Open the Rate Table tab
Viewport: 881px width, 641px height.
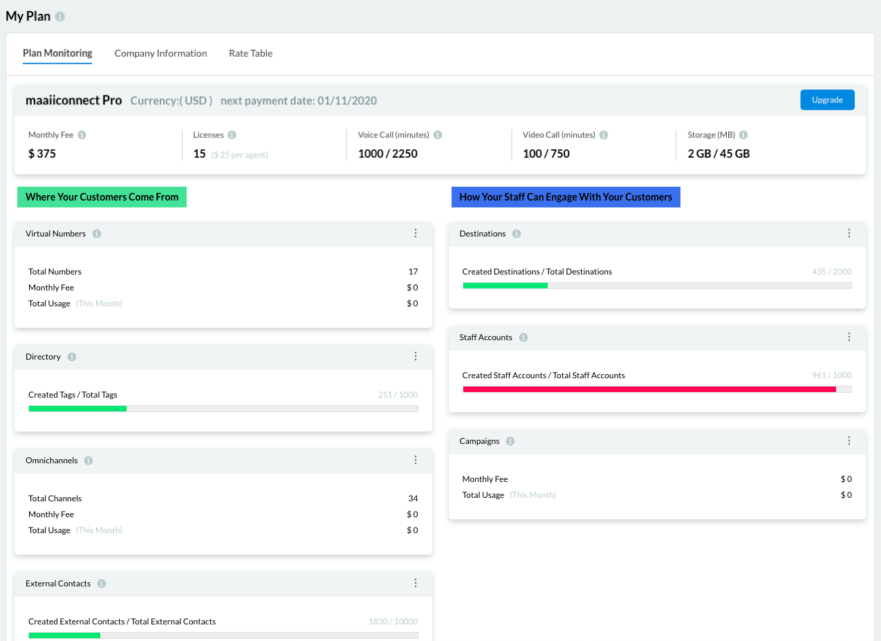pos(250,53)
